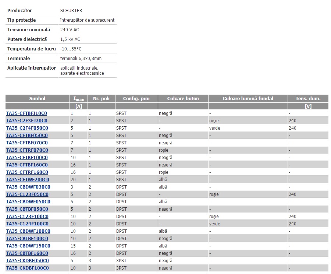Image resolution: width=331 pixels, height=274 pixels.
Task: Click 'verde' in the TA35-C2F4F050C0 row
Action: pyautogui.click(x=214, y=128)
